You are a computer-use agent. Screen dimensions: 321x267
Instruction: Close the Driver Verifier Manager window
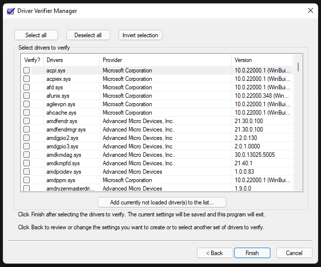pyautogui.click(x=310, y=10)
